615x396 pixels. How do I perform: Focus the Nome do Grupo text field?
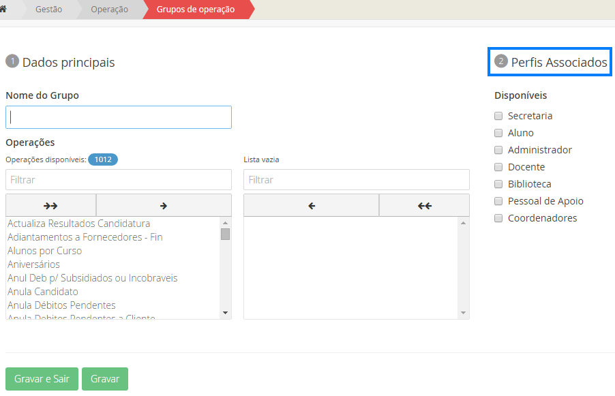119,117
